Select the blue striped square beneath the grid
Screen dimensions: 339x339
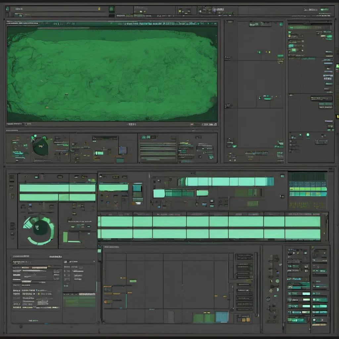(222, 317)
